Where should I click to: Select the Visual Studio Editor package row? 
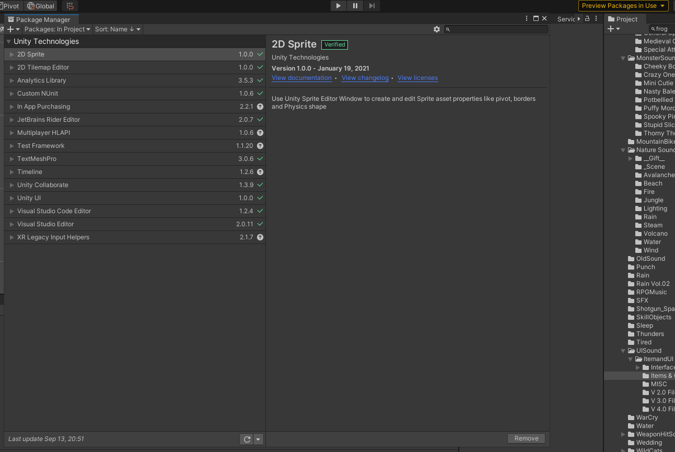(135, 224)
